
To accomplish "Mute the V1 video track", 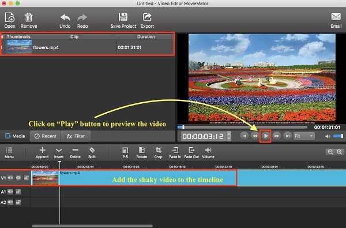I will click(x=10, y=178).
